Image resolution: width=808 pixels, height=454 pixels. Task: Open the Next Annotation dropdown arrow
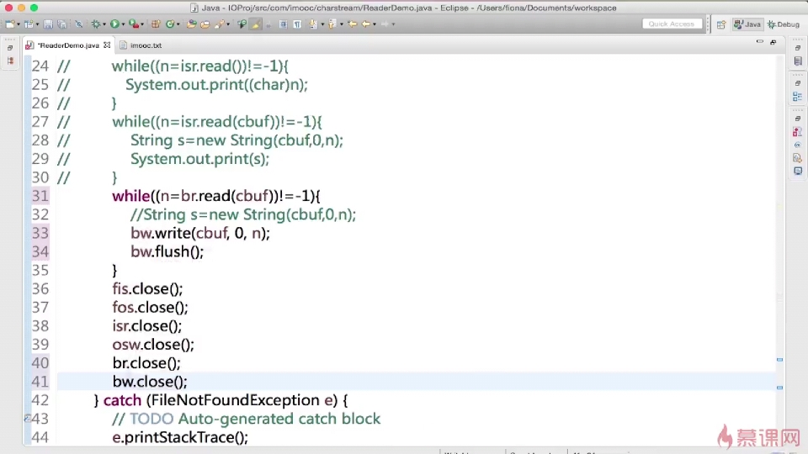[x=322, y=24]
